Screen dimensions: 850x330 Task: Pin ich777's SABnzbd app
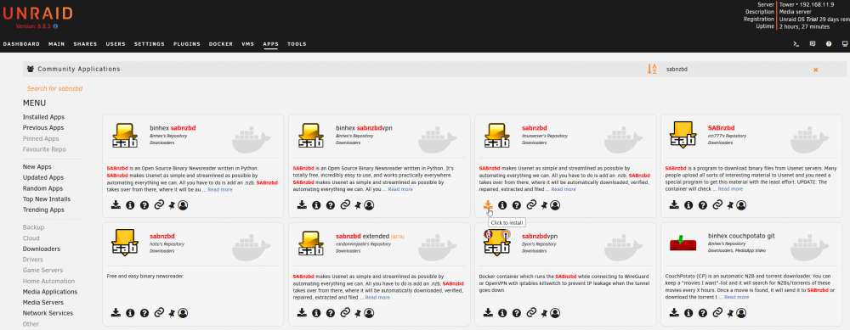731,205
